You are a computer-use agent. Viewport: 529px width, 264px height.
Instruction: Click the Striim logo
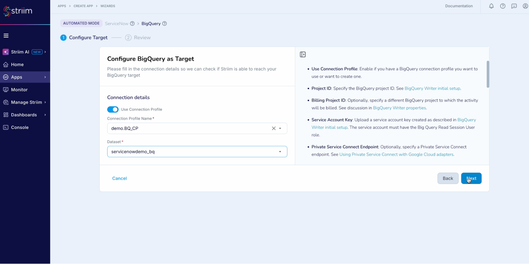[x=18, y=11]
